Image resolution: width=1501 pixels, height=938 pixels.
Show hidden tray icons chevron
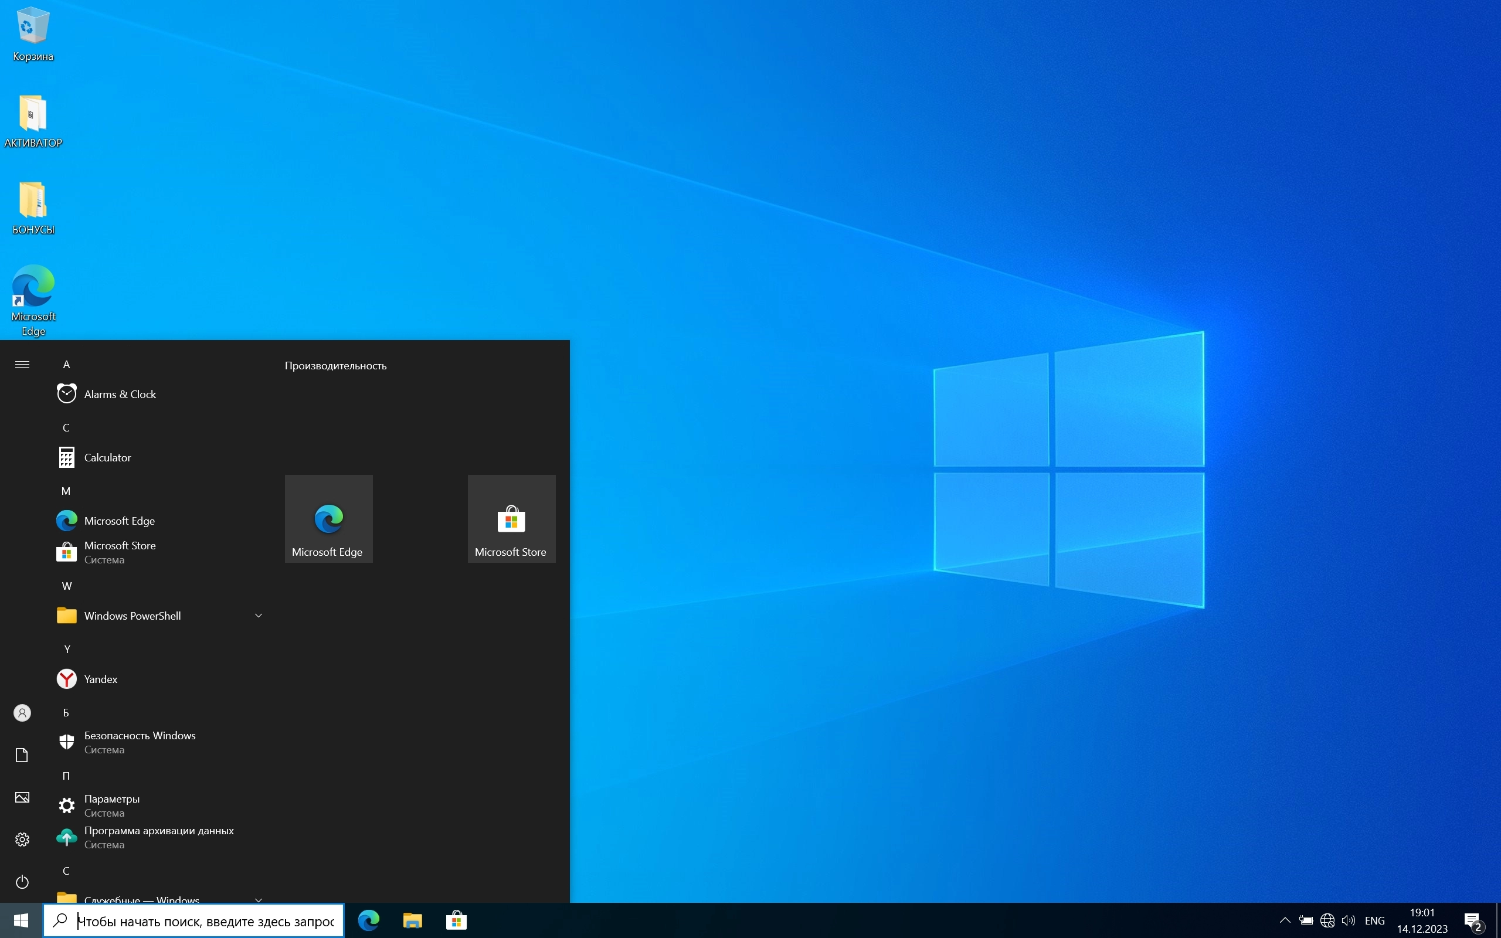[x=1285, y=920]
